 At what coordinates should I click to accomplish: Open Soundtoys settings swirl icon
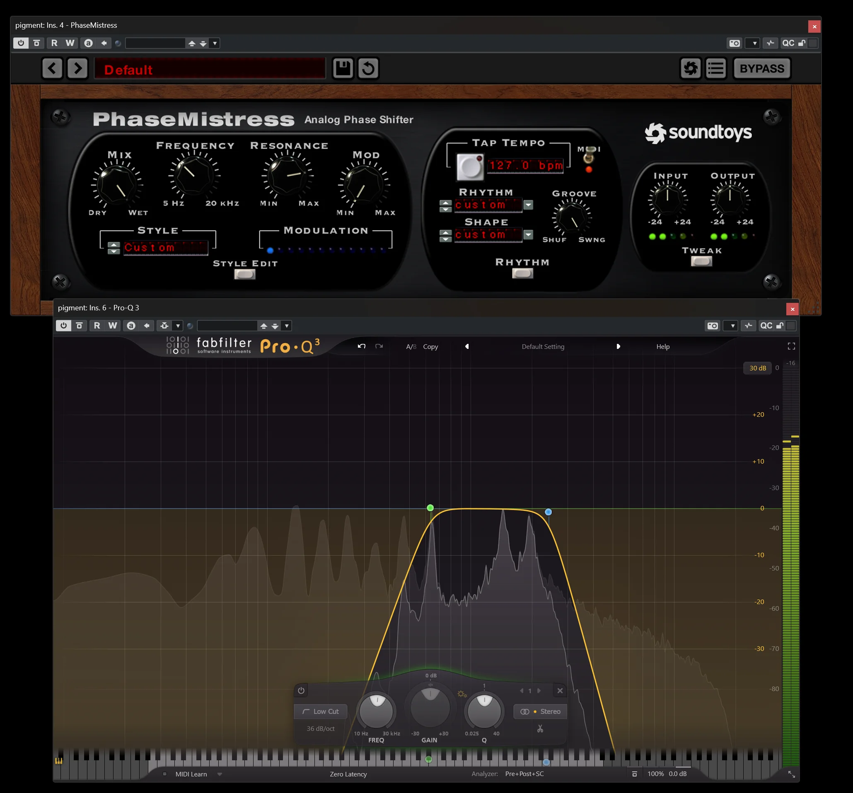[690, 68]
